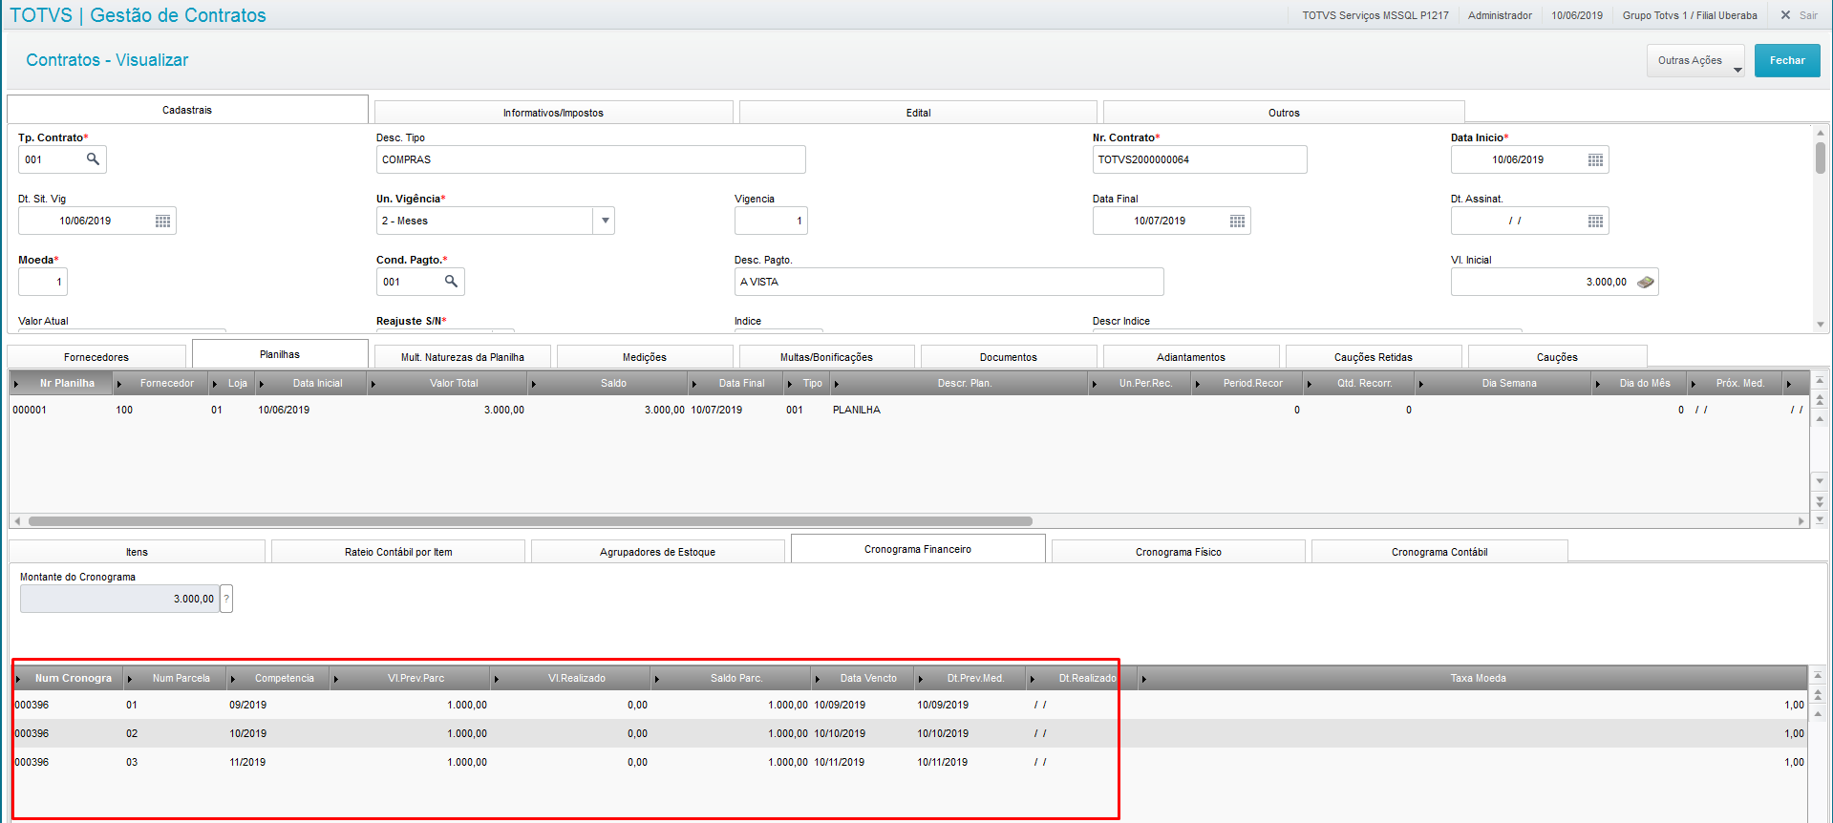Image resolution: width=1833 pixels, height=823 pixels.
Task: Switch to the Informativos/Impostos tab
Action: coord(553,113)
